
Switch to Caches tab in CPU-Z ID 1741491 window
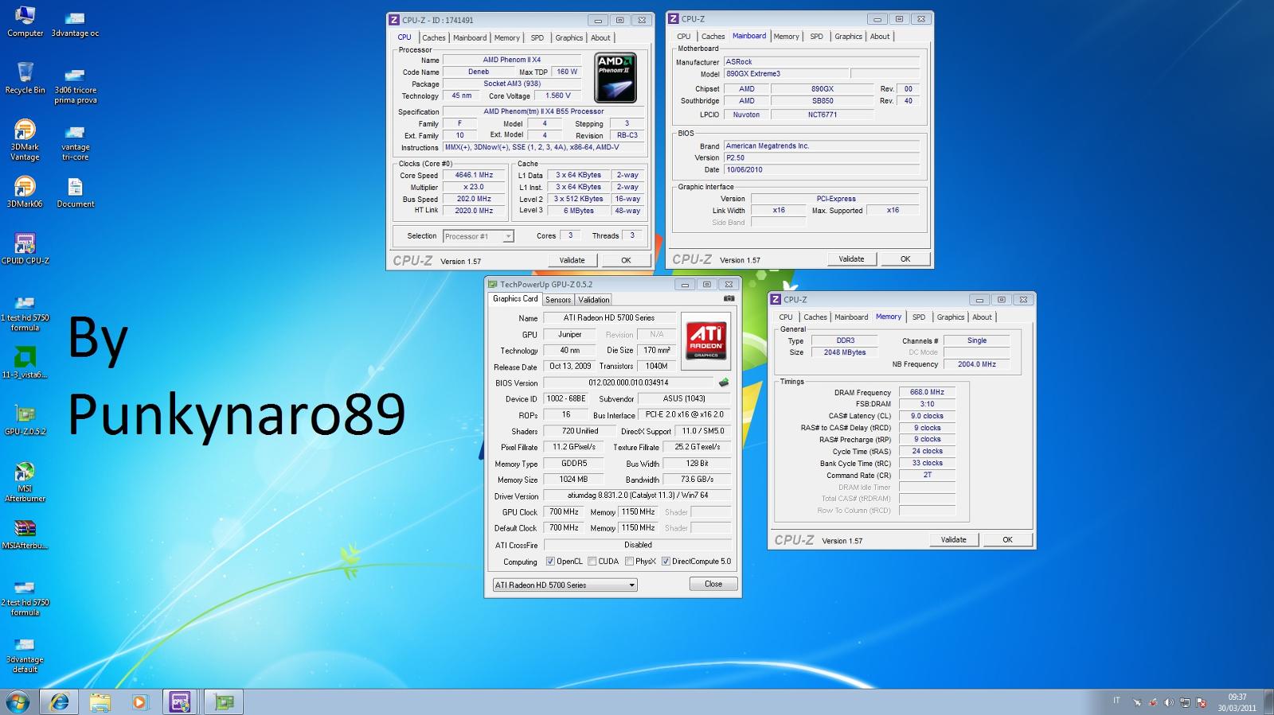point(433,37)
